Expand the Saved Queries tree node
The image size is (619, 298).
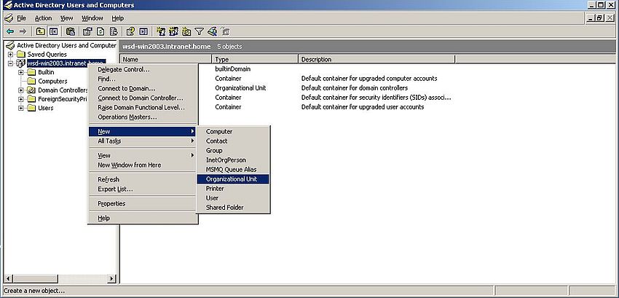(x=10, y=54)
